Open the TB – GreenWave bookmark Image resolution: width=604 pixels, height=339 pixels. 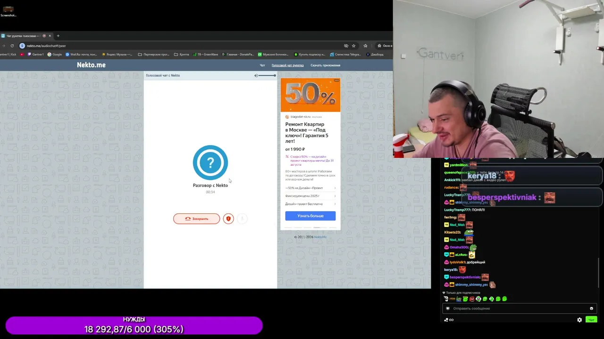tap(205, 55)
